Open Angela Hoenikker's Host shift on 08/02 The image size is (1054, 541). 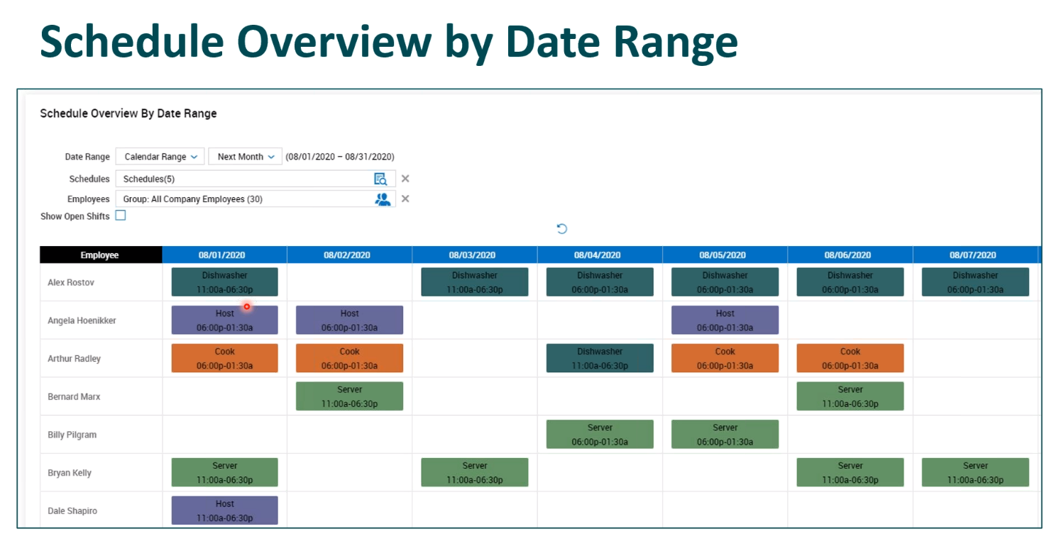(x=350, y=320)
